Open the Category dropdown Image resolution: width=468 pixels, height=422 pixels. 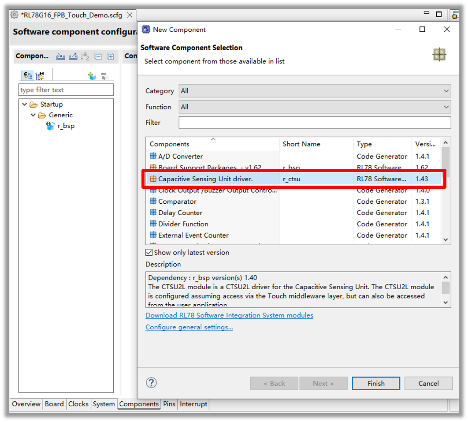[315, 91]
